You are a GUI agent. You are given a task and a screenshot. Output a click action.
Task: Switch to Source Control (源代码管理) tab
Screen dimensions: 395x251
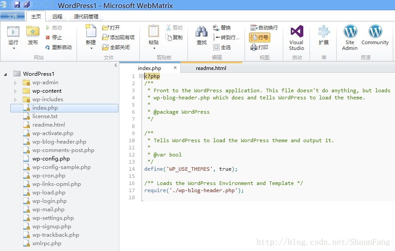point(86,16)
